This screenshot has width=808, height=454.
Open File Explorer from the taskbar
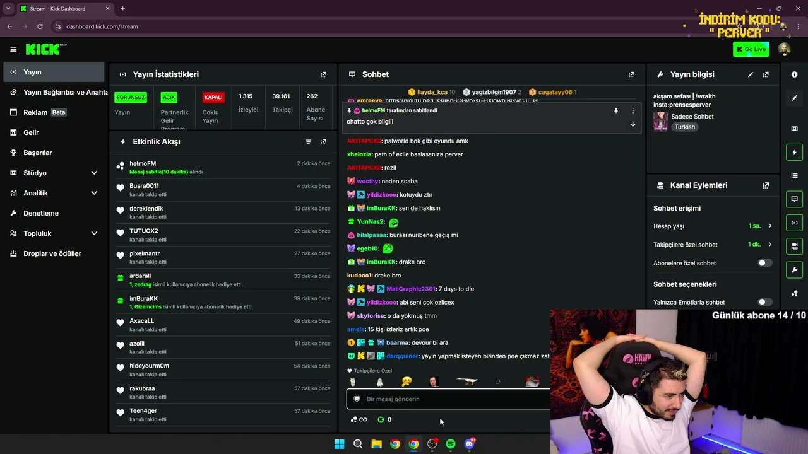[376, 444]
